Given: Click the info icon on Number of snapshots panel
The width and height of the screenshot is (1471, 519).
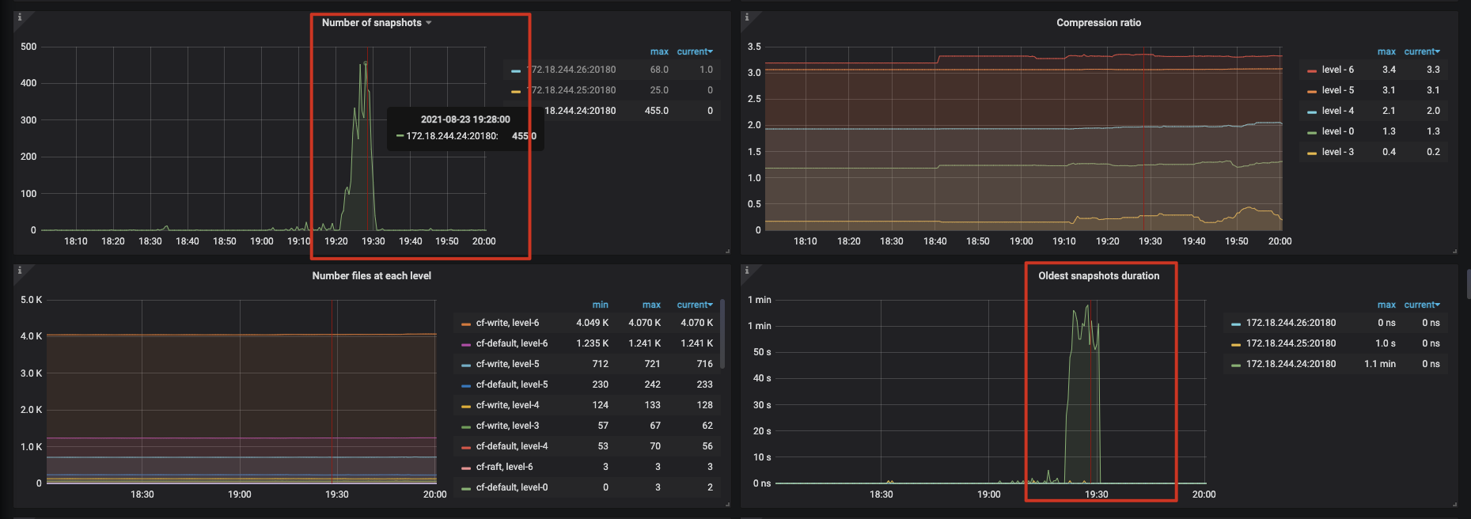Looking at the screenshot, I should coord(20,17).
